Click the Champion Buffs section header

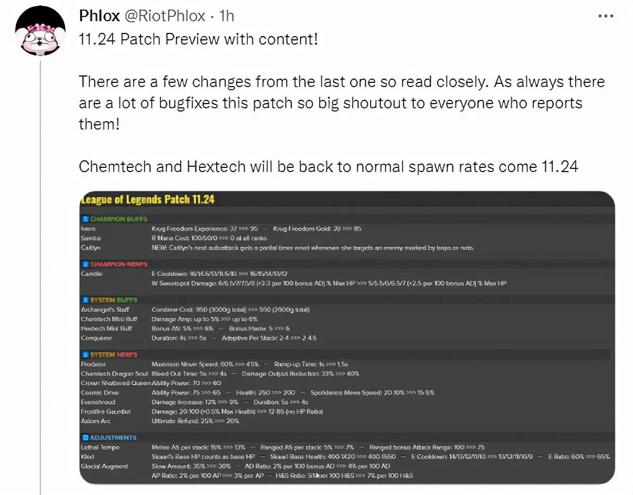119,219
